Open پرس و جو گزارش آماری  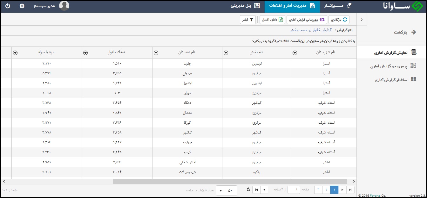(393, 66)
